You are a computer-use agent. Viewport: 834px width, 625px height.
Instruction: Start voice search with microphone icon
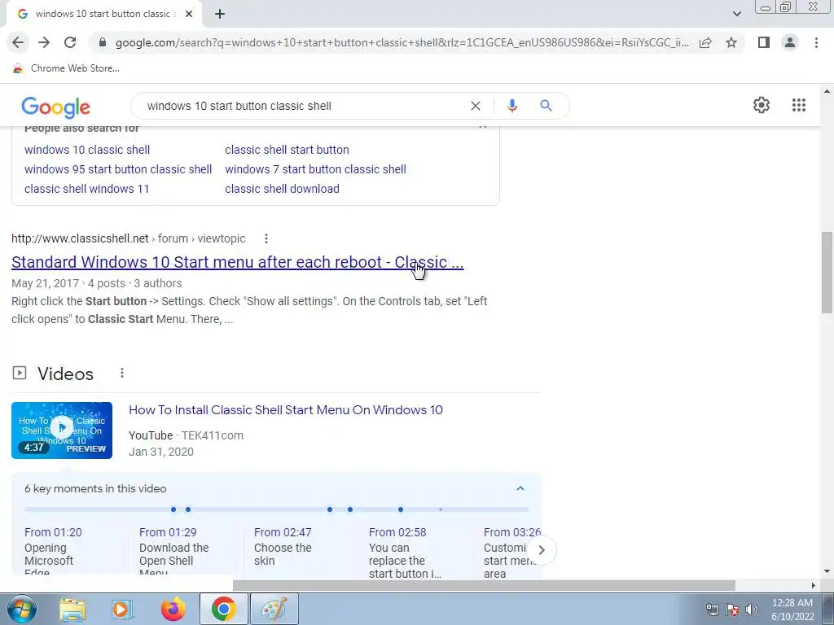(511, 106)
